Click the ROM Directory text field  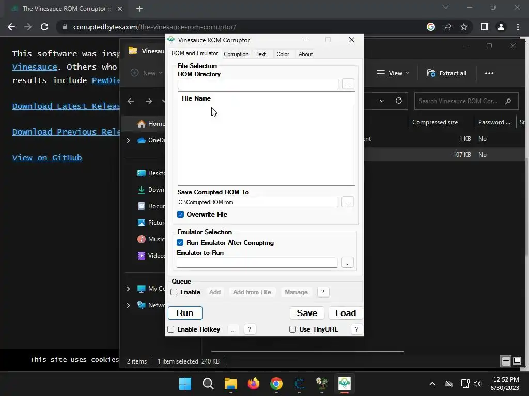[258, 84]
